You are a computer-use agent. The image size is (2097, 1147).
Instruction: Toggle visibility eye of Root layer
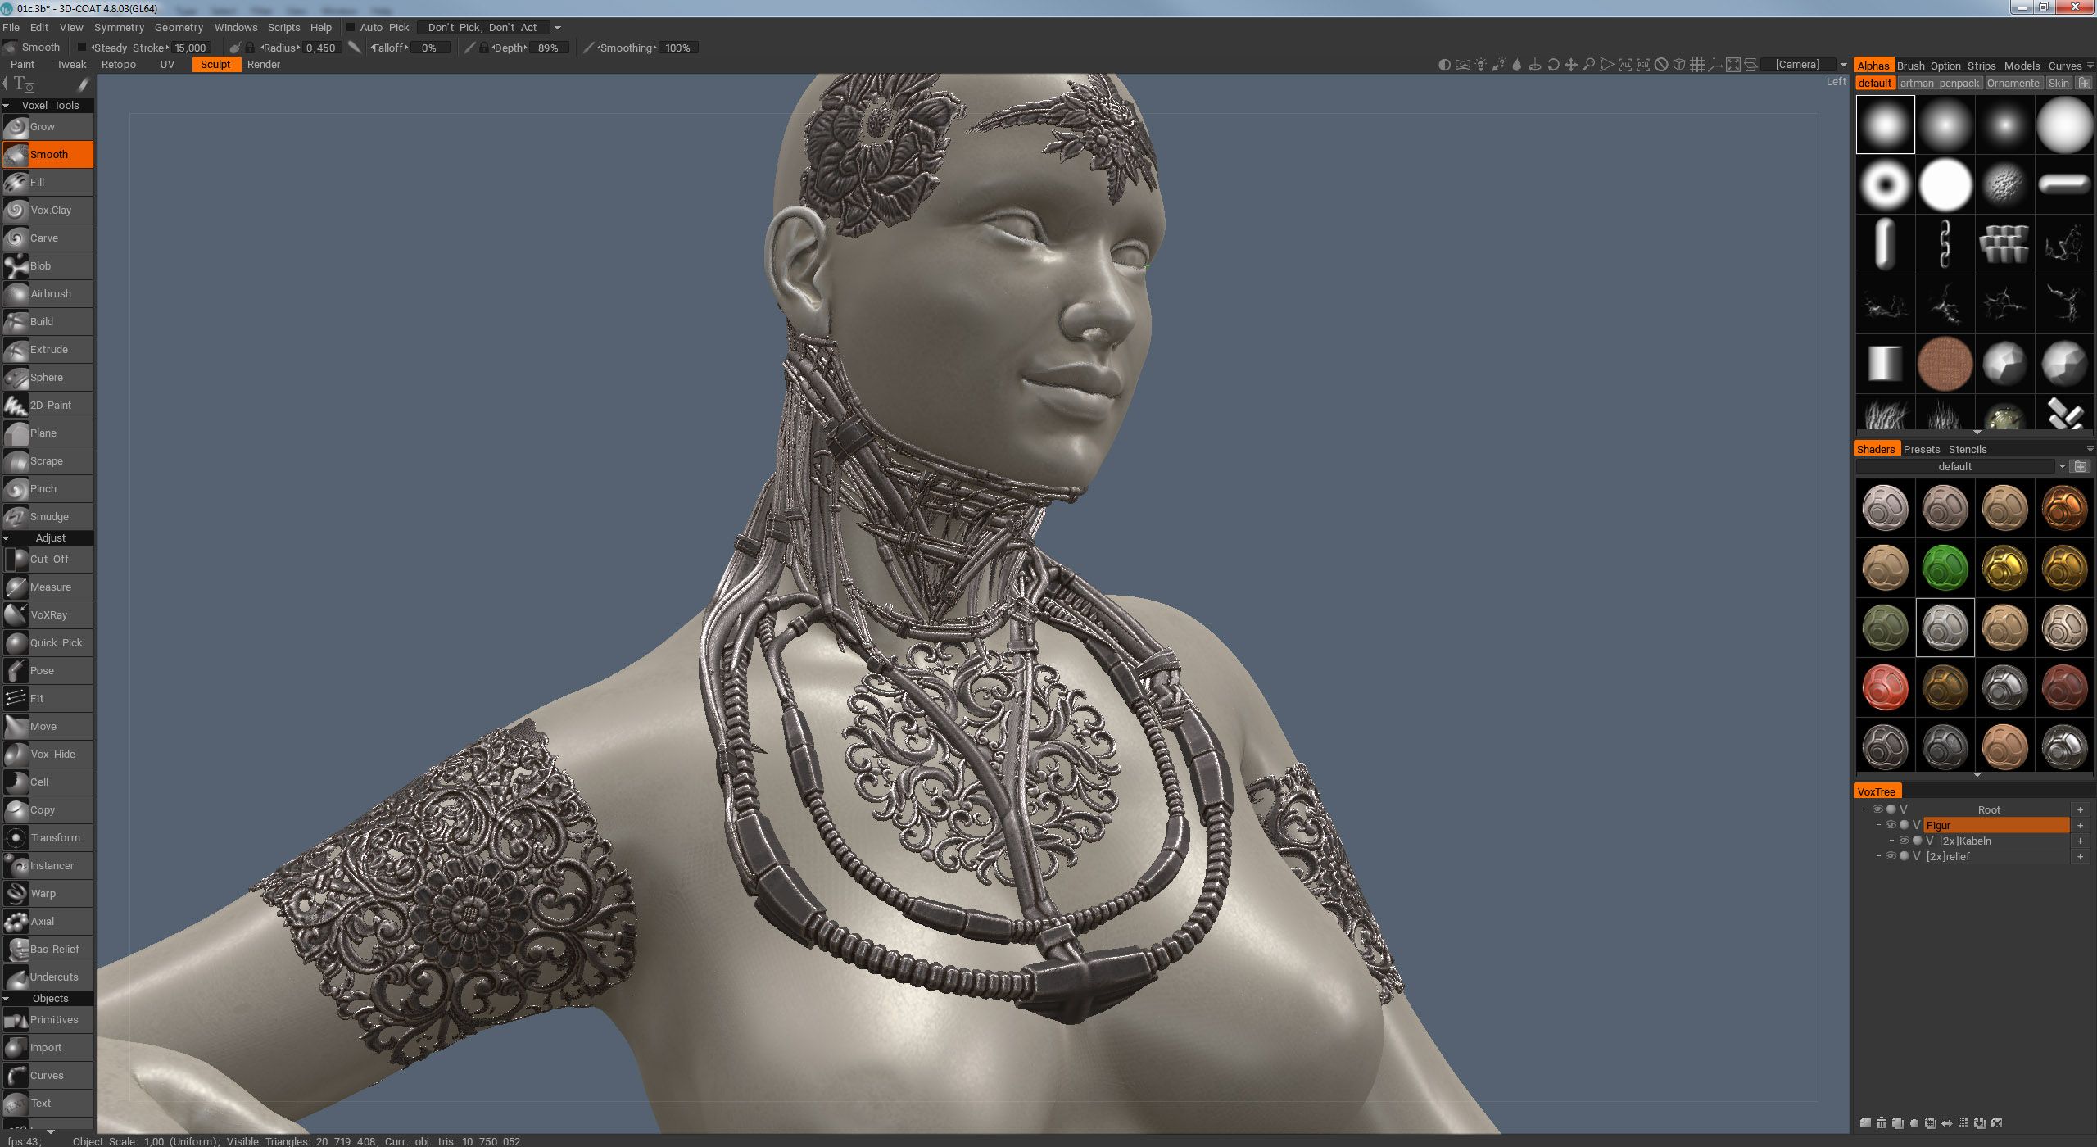coord(1878,809)
